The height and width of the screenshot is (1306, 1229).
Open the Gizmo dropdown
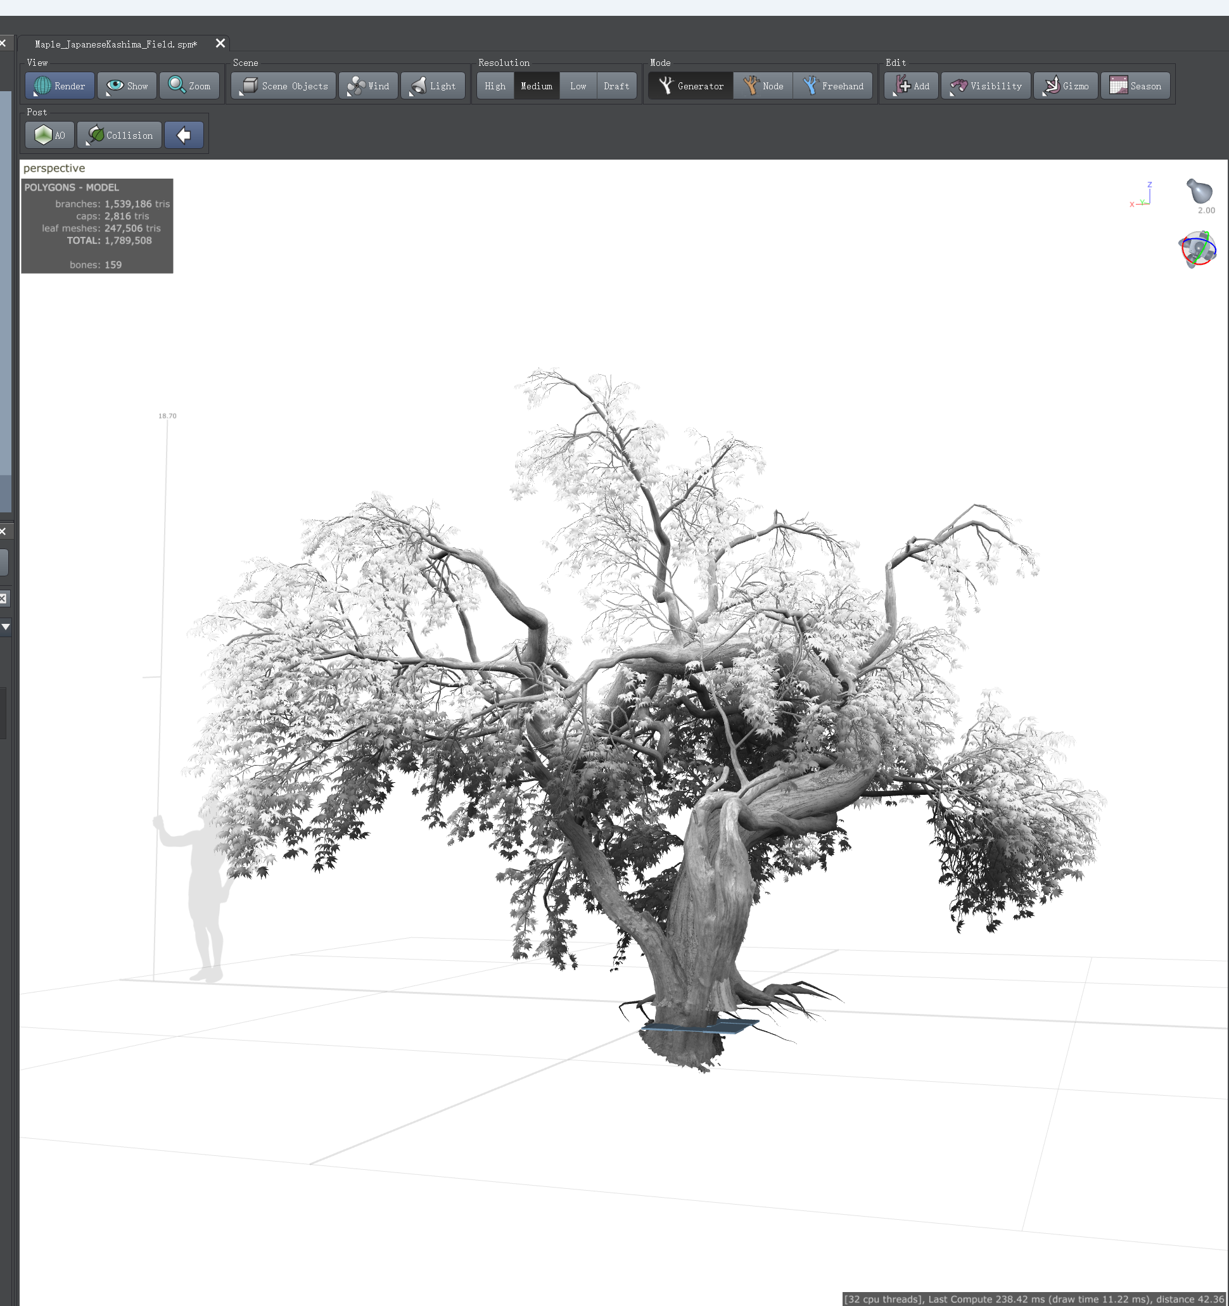pos(1066,86)
